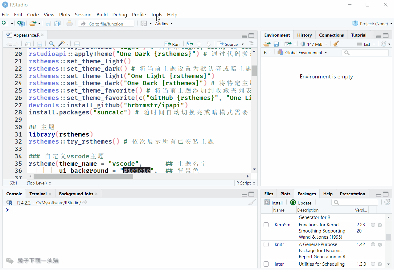
Task: Click the Find/Replace magnifier icon in editor
Action: [52, 44]
